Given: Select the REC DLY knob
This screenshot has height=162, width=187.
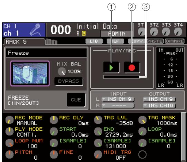Looking at the screenshot, I should click(54, 120).
